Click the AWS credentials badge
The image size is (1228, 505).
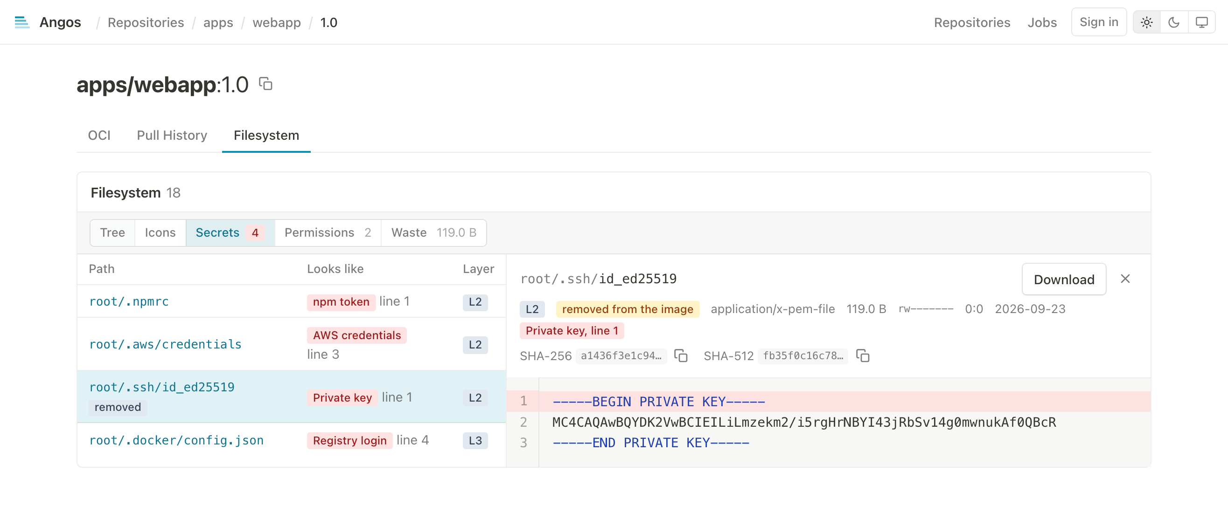point(356,335)
